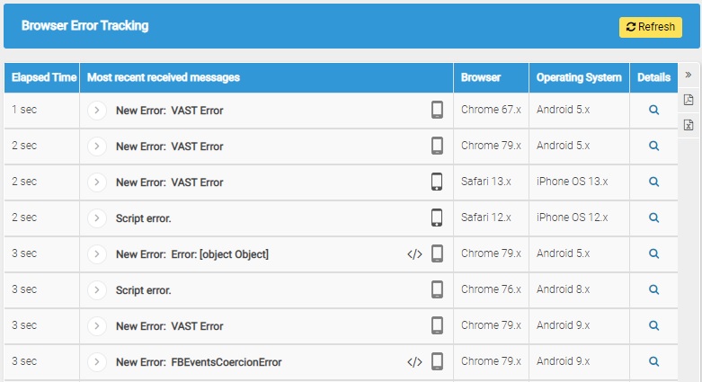Sort by Elapsed Time column header
Screen dimensions: 702x382
pyautogui.click(x=42, y=77)
